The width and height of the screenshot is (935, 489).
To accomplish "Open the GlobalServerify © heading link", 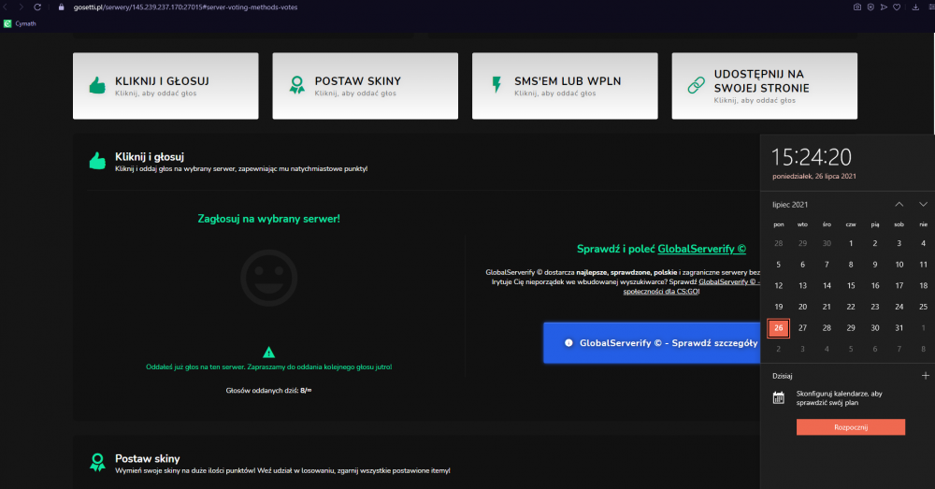I will pos(702,249).
